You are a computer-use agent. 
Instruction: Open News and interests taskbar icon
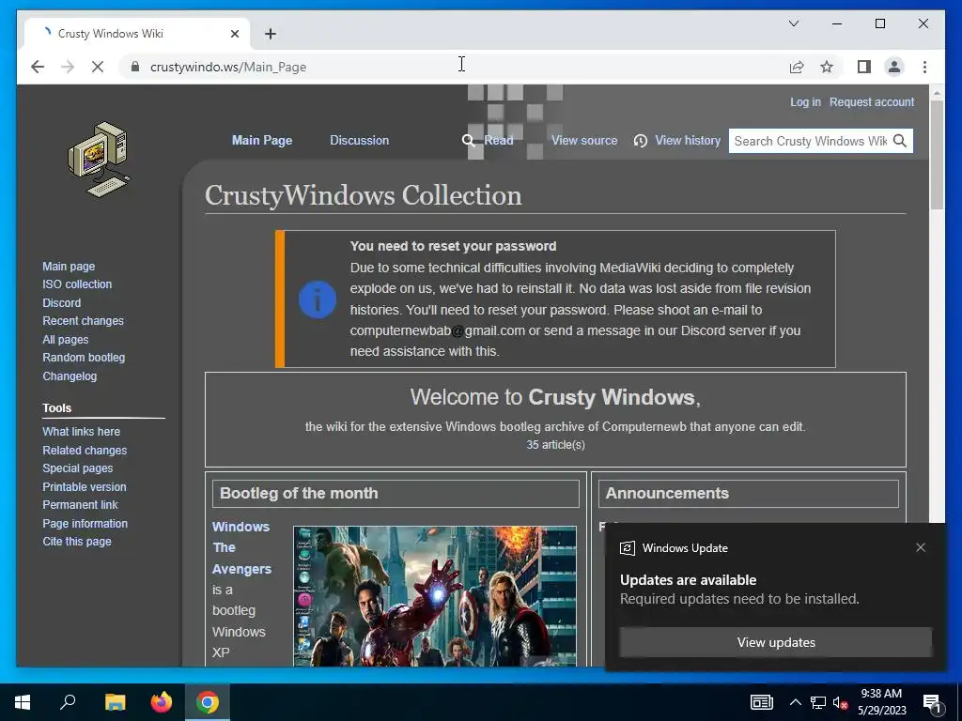pos(761,702)
